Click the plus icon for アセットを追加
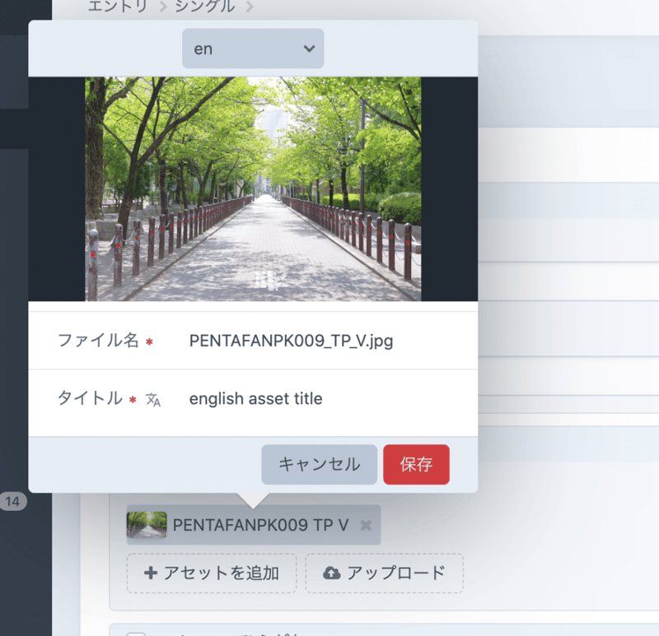This screenshot has height=636, width=659. [x=151, y=573]
